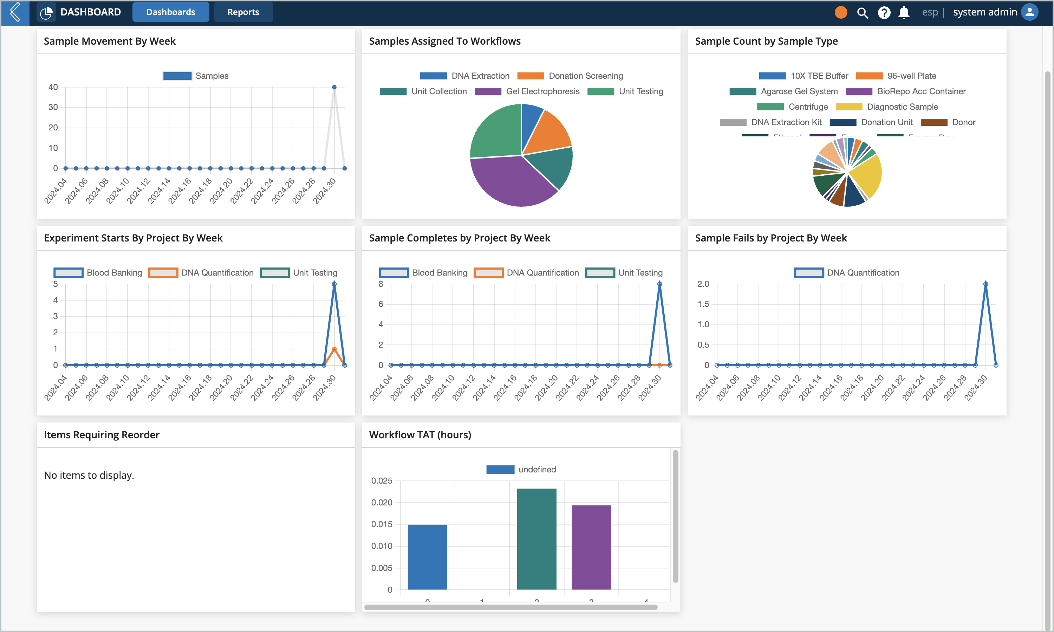
Task: Toggle Gel Electrophoresis legend item
Action: [527, 91]
